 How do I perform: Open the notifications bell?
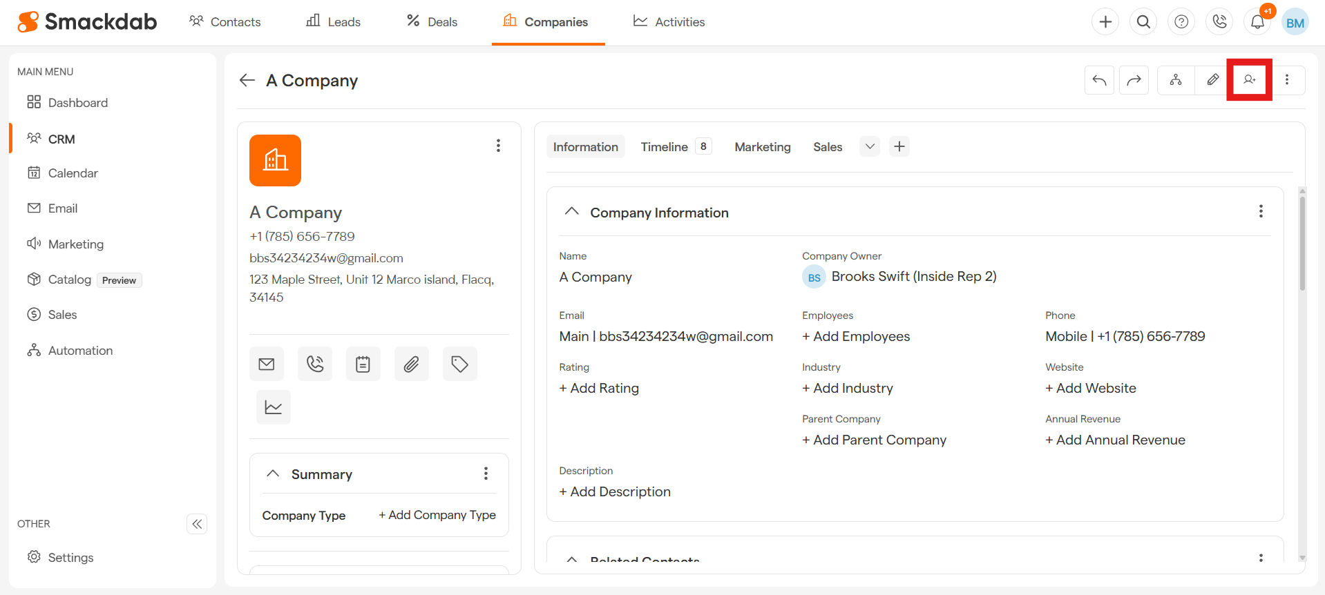pyautogui.click(x=1257, y=22)
